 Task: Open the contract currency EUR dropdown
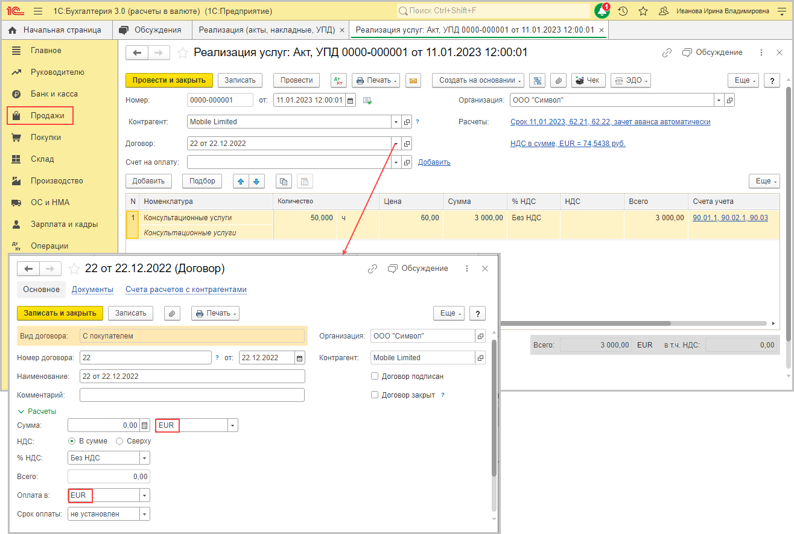pos(233,425)
